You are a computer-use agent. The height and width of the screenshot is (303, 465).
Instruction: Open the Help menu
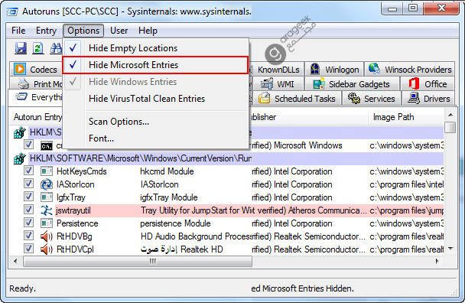148,31
